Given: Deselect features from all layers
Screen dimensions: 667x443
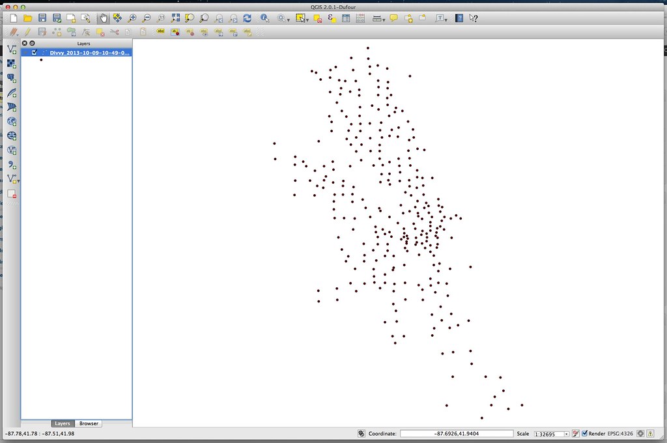Looking at the screenshot, I should pyautogui.click(x=317, y=18).
